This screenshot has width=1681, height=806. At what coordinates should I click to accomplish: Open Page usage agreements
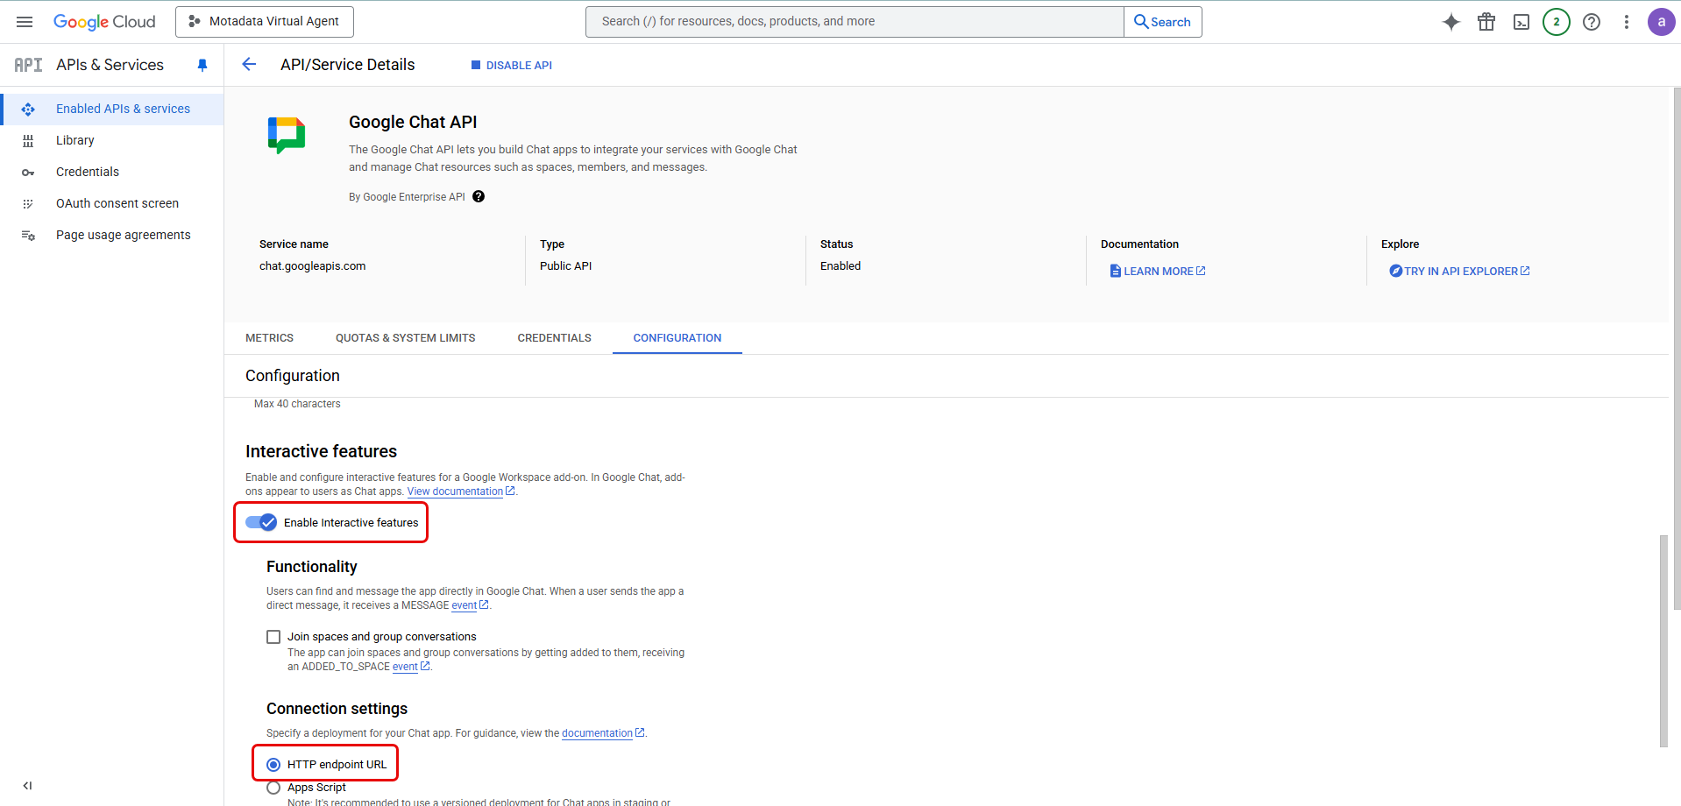click(x=123, y=234)
